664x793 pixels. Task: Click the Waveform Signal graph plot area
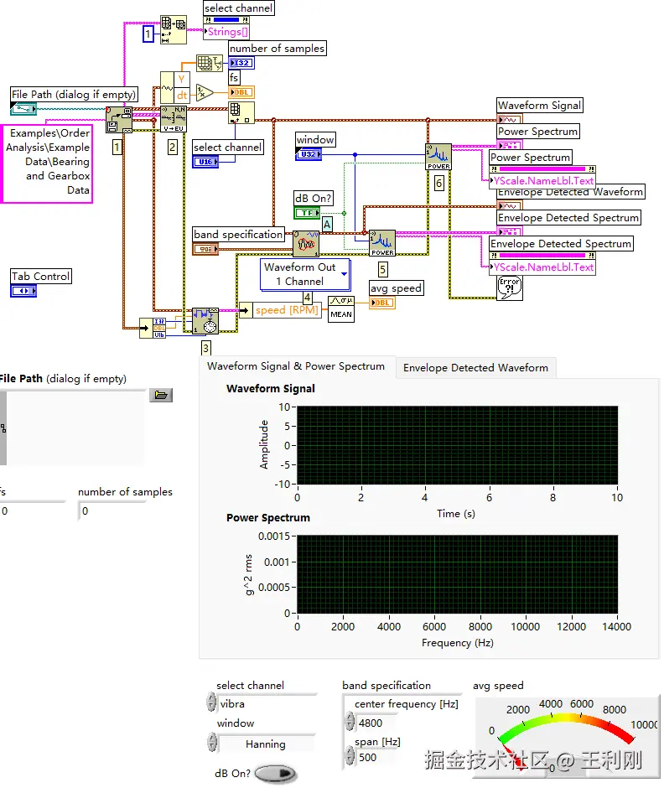pos(457,445)
